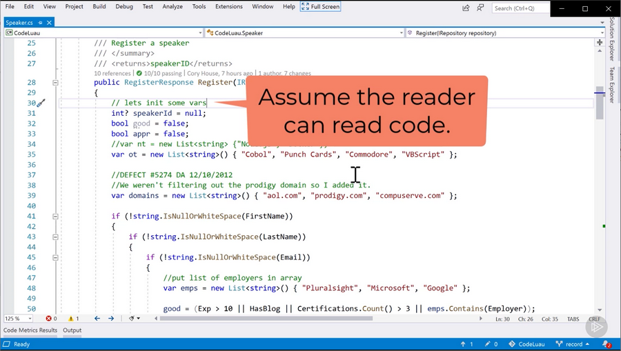Click the Ready status icon
The image size is (621, 351).
point(6,344)
